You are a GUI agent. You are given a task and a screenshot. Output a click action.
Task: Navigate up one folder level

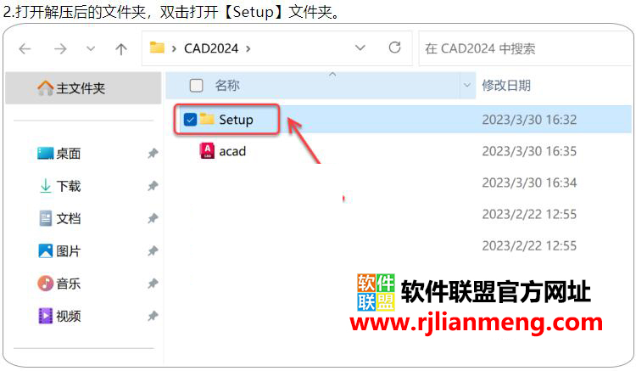[121, 49]
